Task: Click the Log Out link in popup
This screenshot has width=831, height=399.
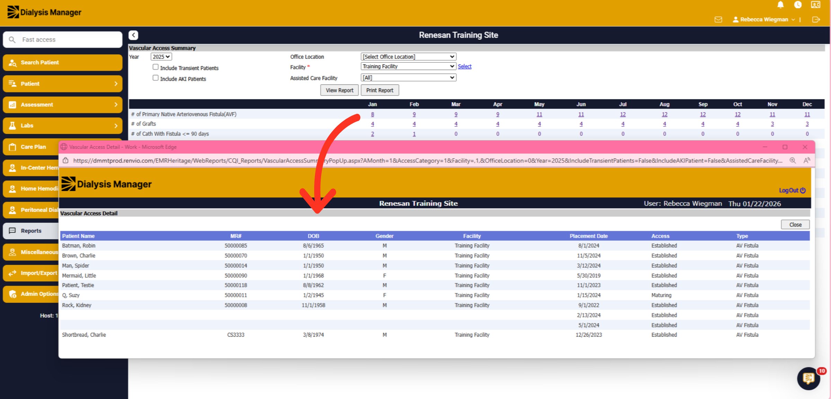Action: (792, 190)
